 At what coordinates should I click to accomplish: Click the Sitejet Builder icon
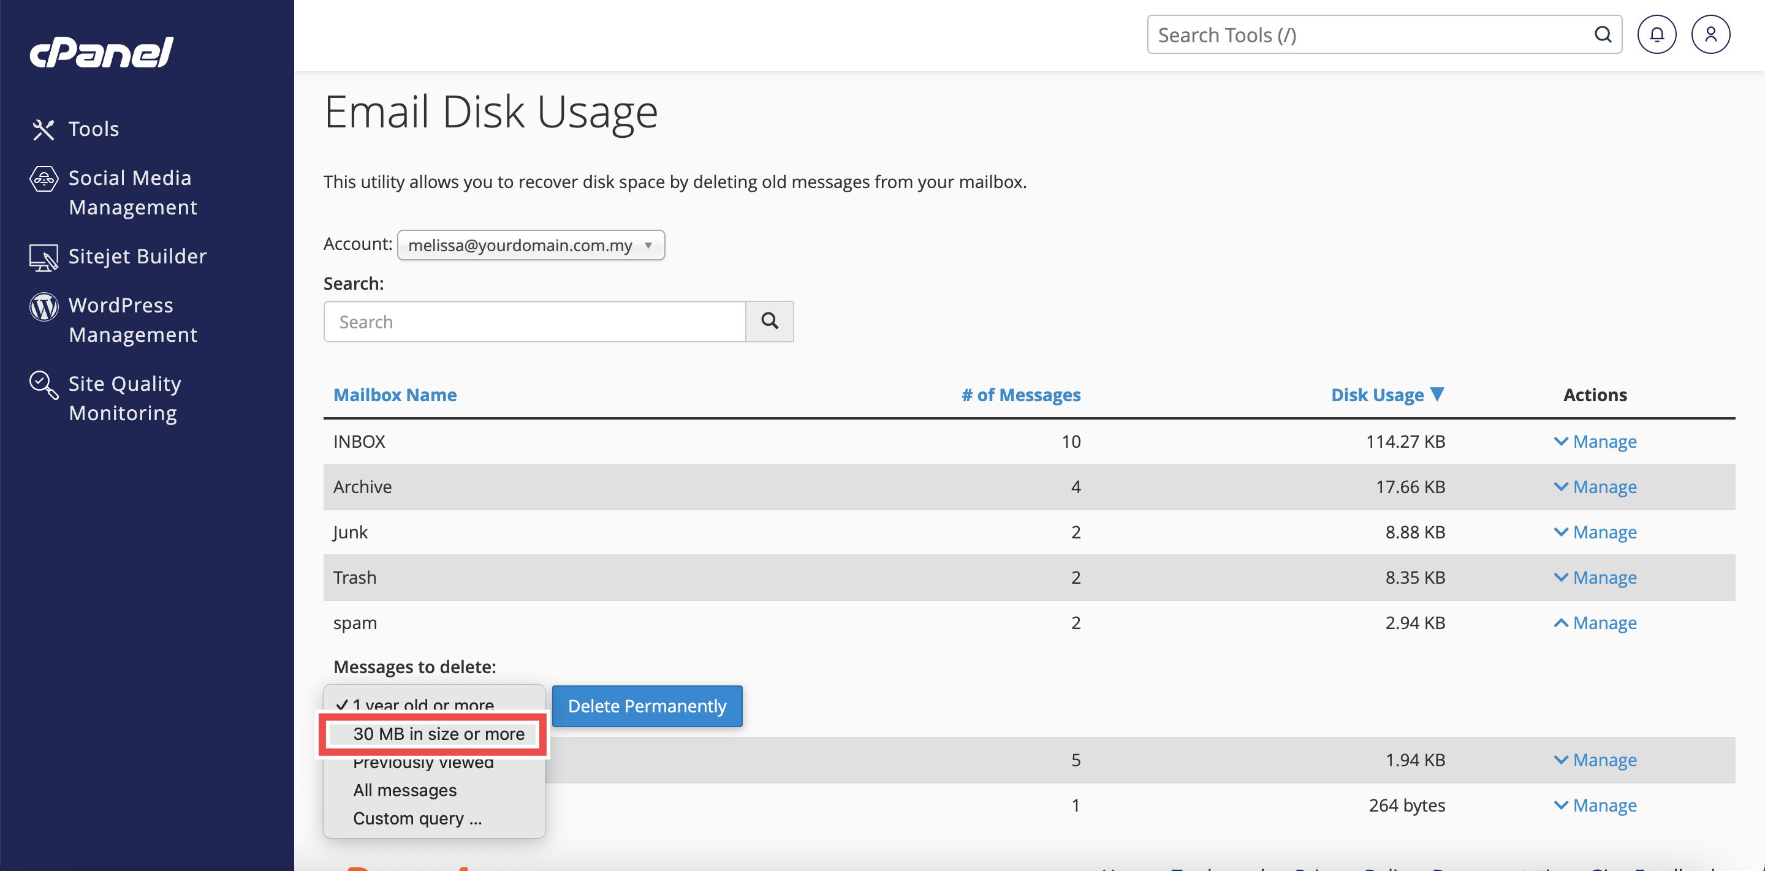point(43,257)
